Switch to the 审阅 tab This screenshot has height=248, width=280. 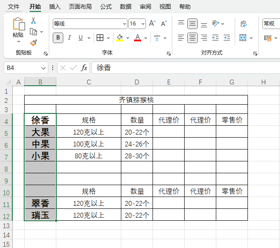pos(145,7)
